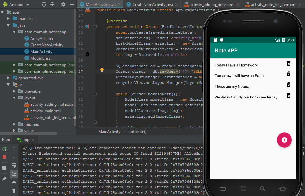This screenshot has height=196, width=305.
Task: Close the activity_adding_notes.xml tab
Action: pyautogui.click(x=238, y=5)
